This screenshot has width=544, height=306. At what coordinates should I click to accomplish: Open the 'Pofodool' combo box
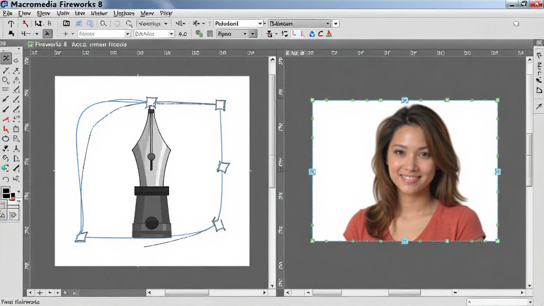click(238, 23)
